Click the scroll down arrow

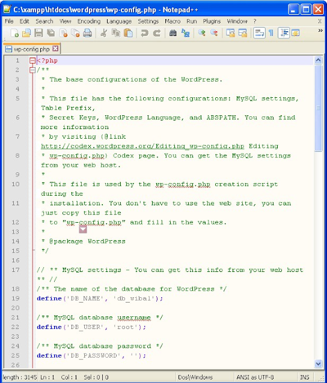318,363
